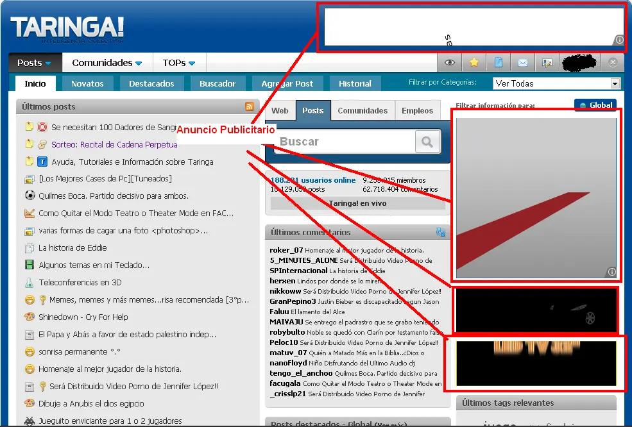Open the blue drafts document icon

pos(499,62)
